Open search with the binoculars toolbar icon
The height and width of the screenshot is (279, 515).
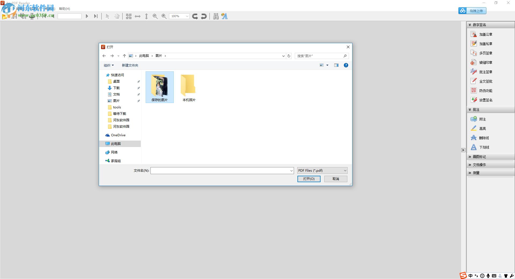pos(216,16)
